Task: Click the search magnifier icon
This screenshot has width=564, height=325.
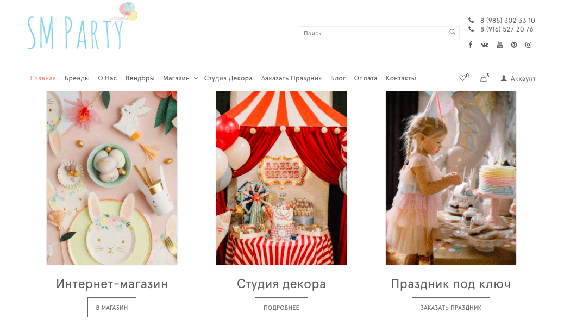Action: pos(453,32)
